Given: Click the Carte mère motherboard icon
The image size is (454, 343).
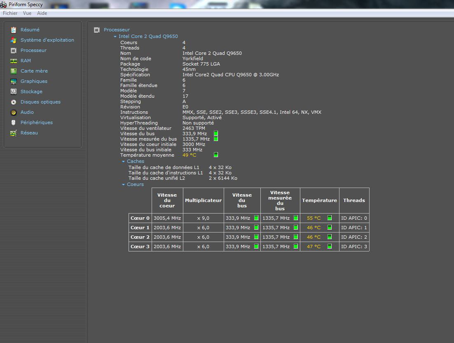Looking at the screenshot, I should point(14,71).
